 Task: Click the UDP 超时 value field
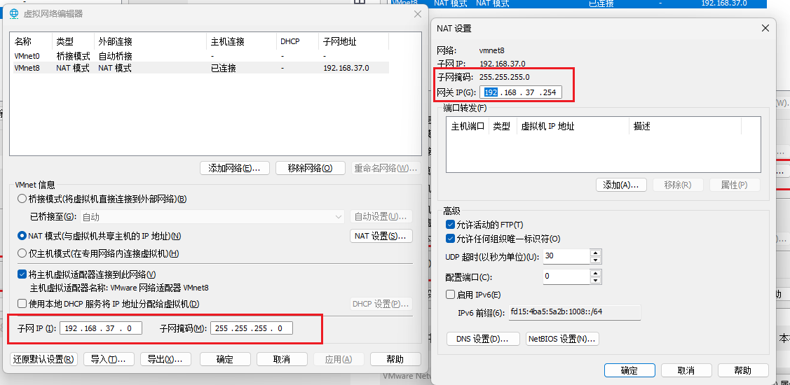(566, 256)
